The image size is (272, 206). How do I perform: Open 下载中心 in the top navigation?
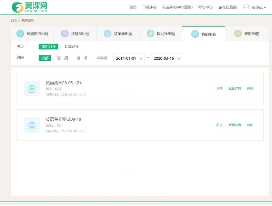[150, 7]
